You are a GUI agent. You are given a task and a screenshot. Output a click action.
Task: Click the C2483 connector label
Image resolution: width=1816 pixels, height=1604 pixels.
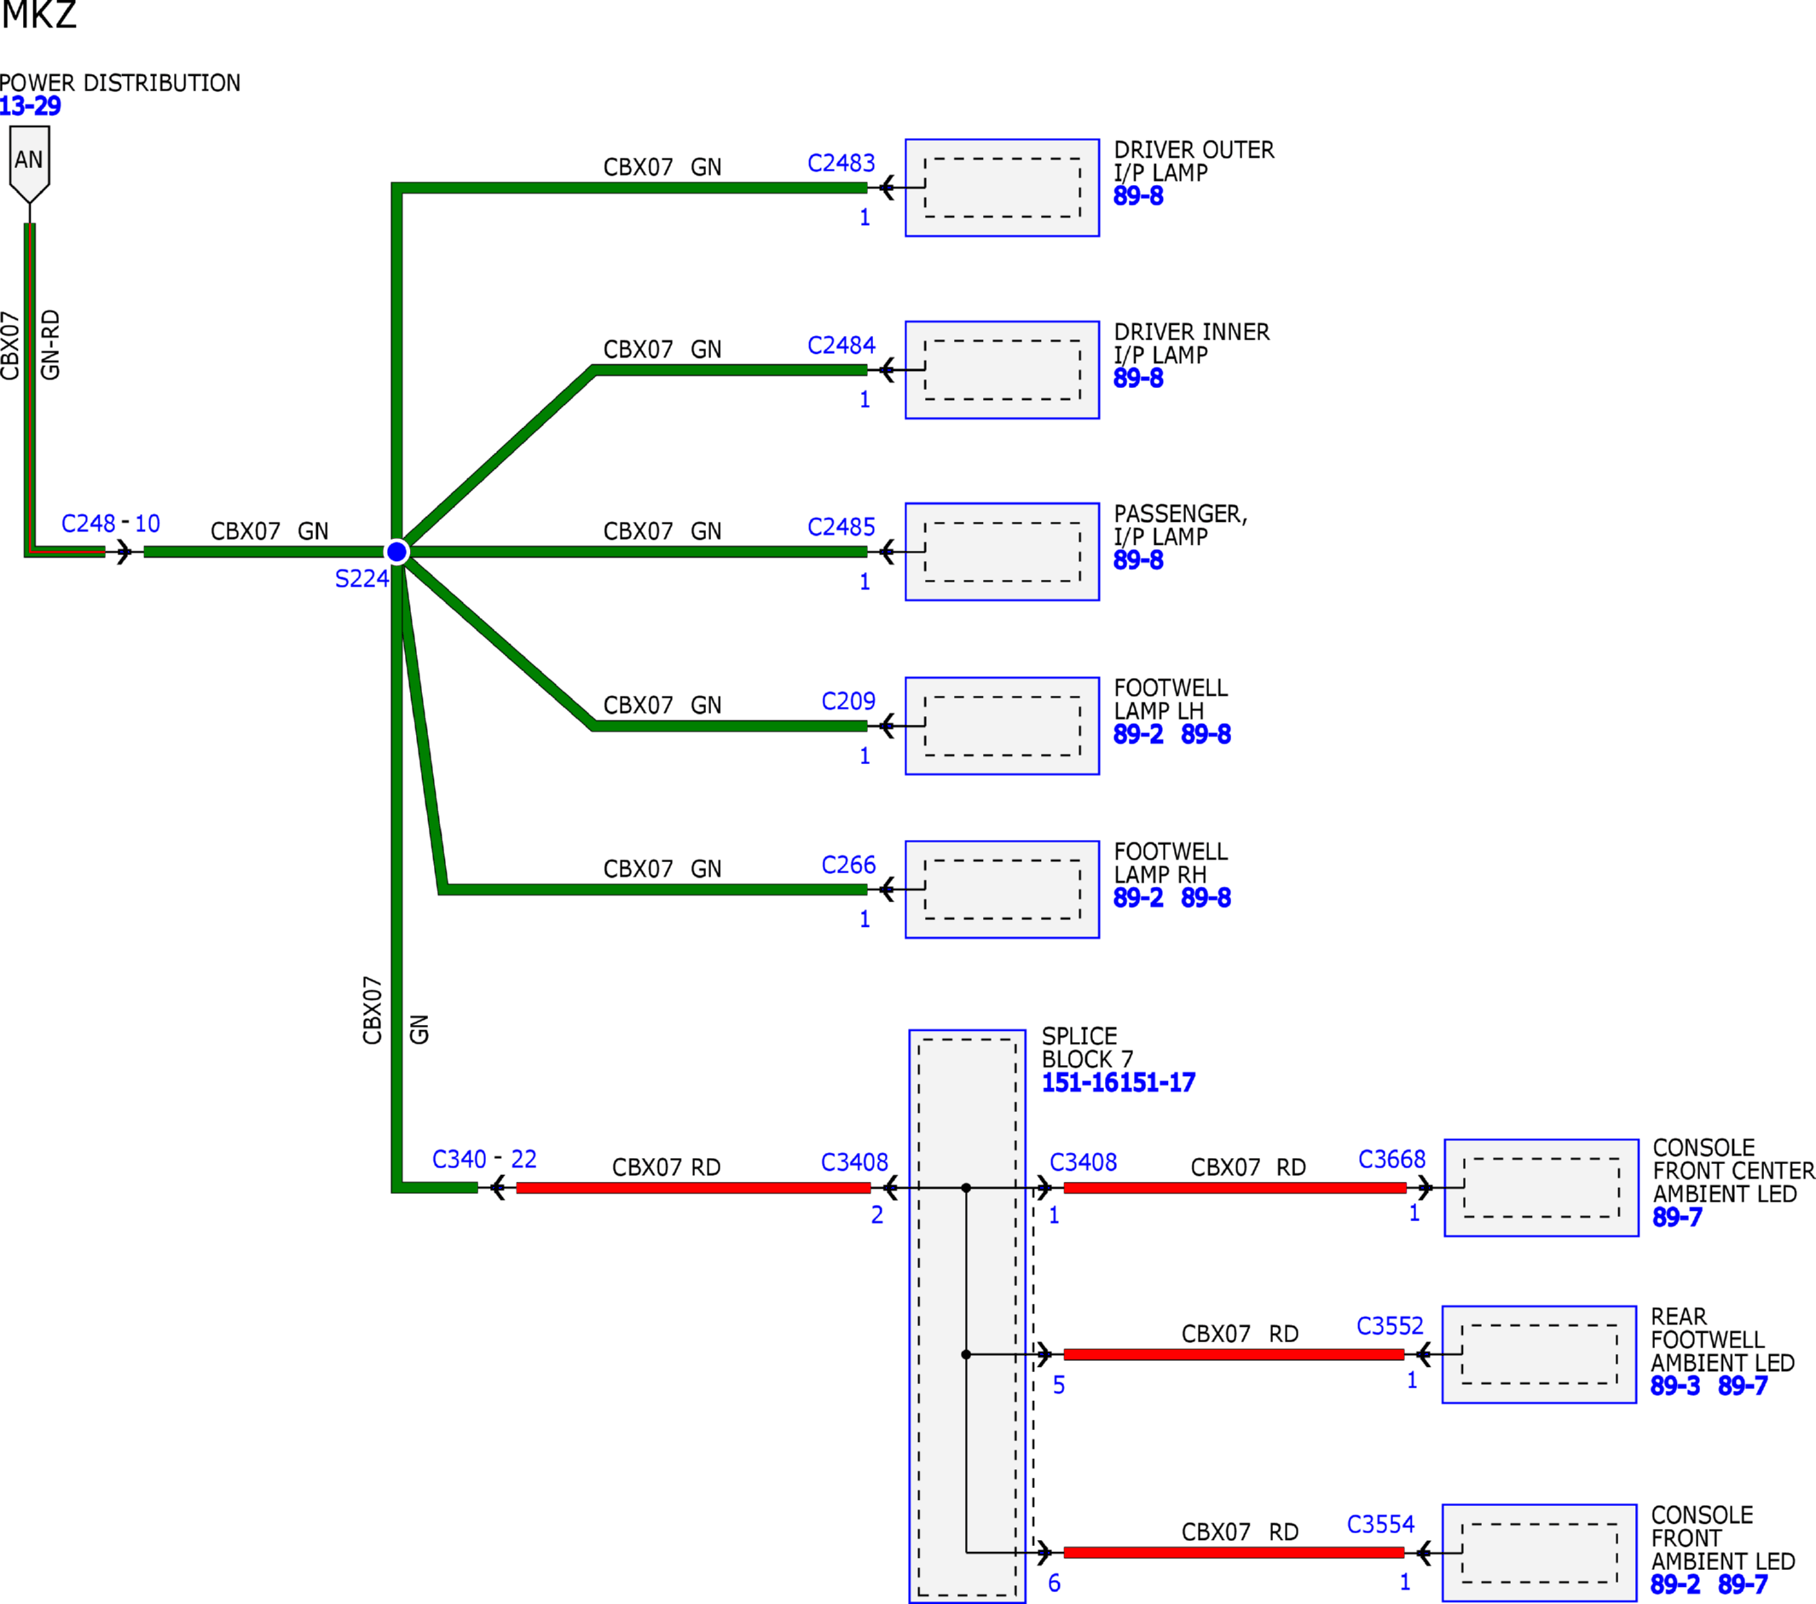pyautogui.click(x=841, y=164)
